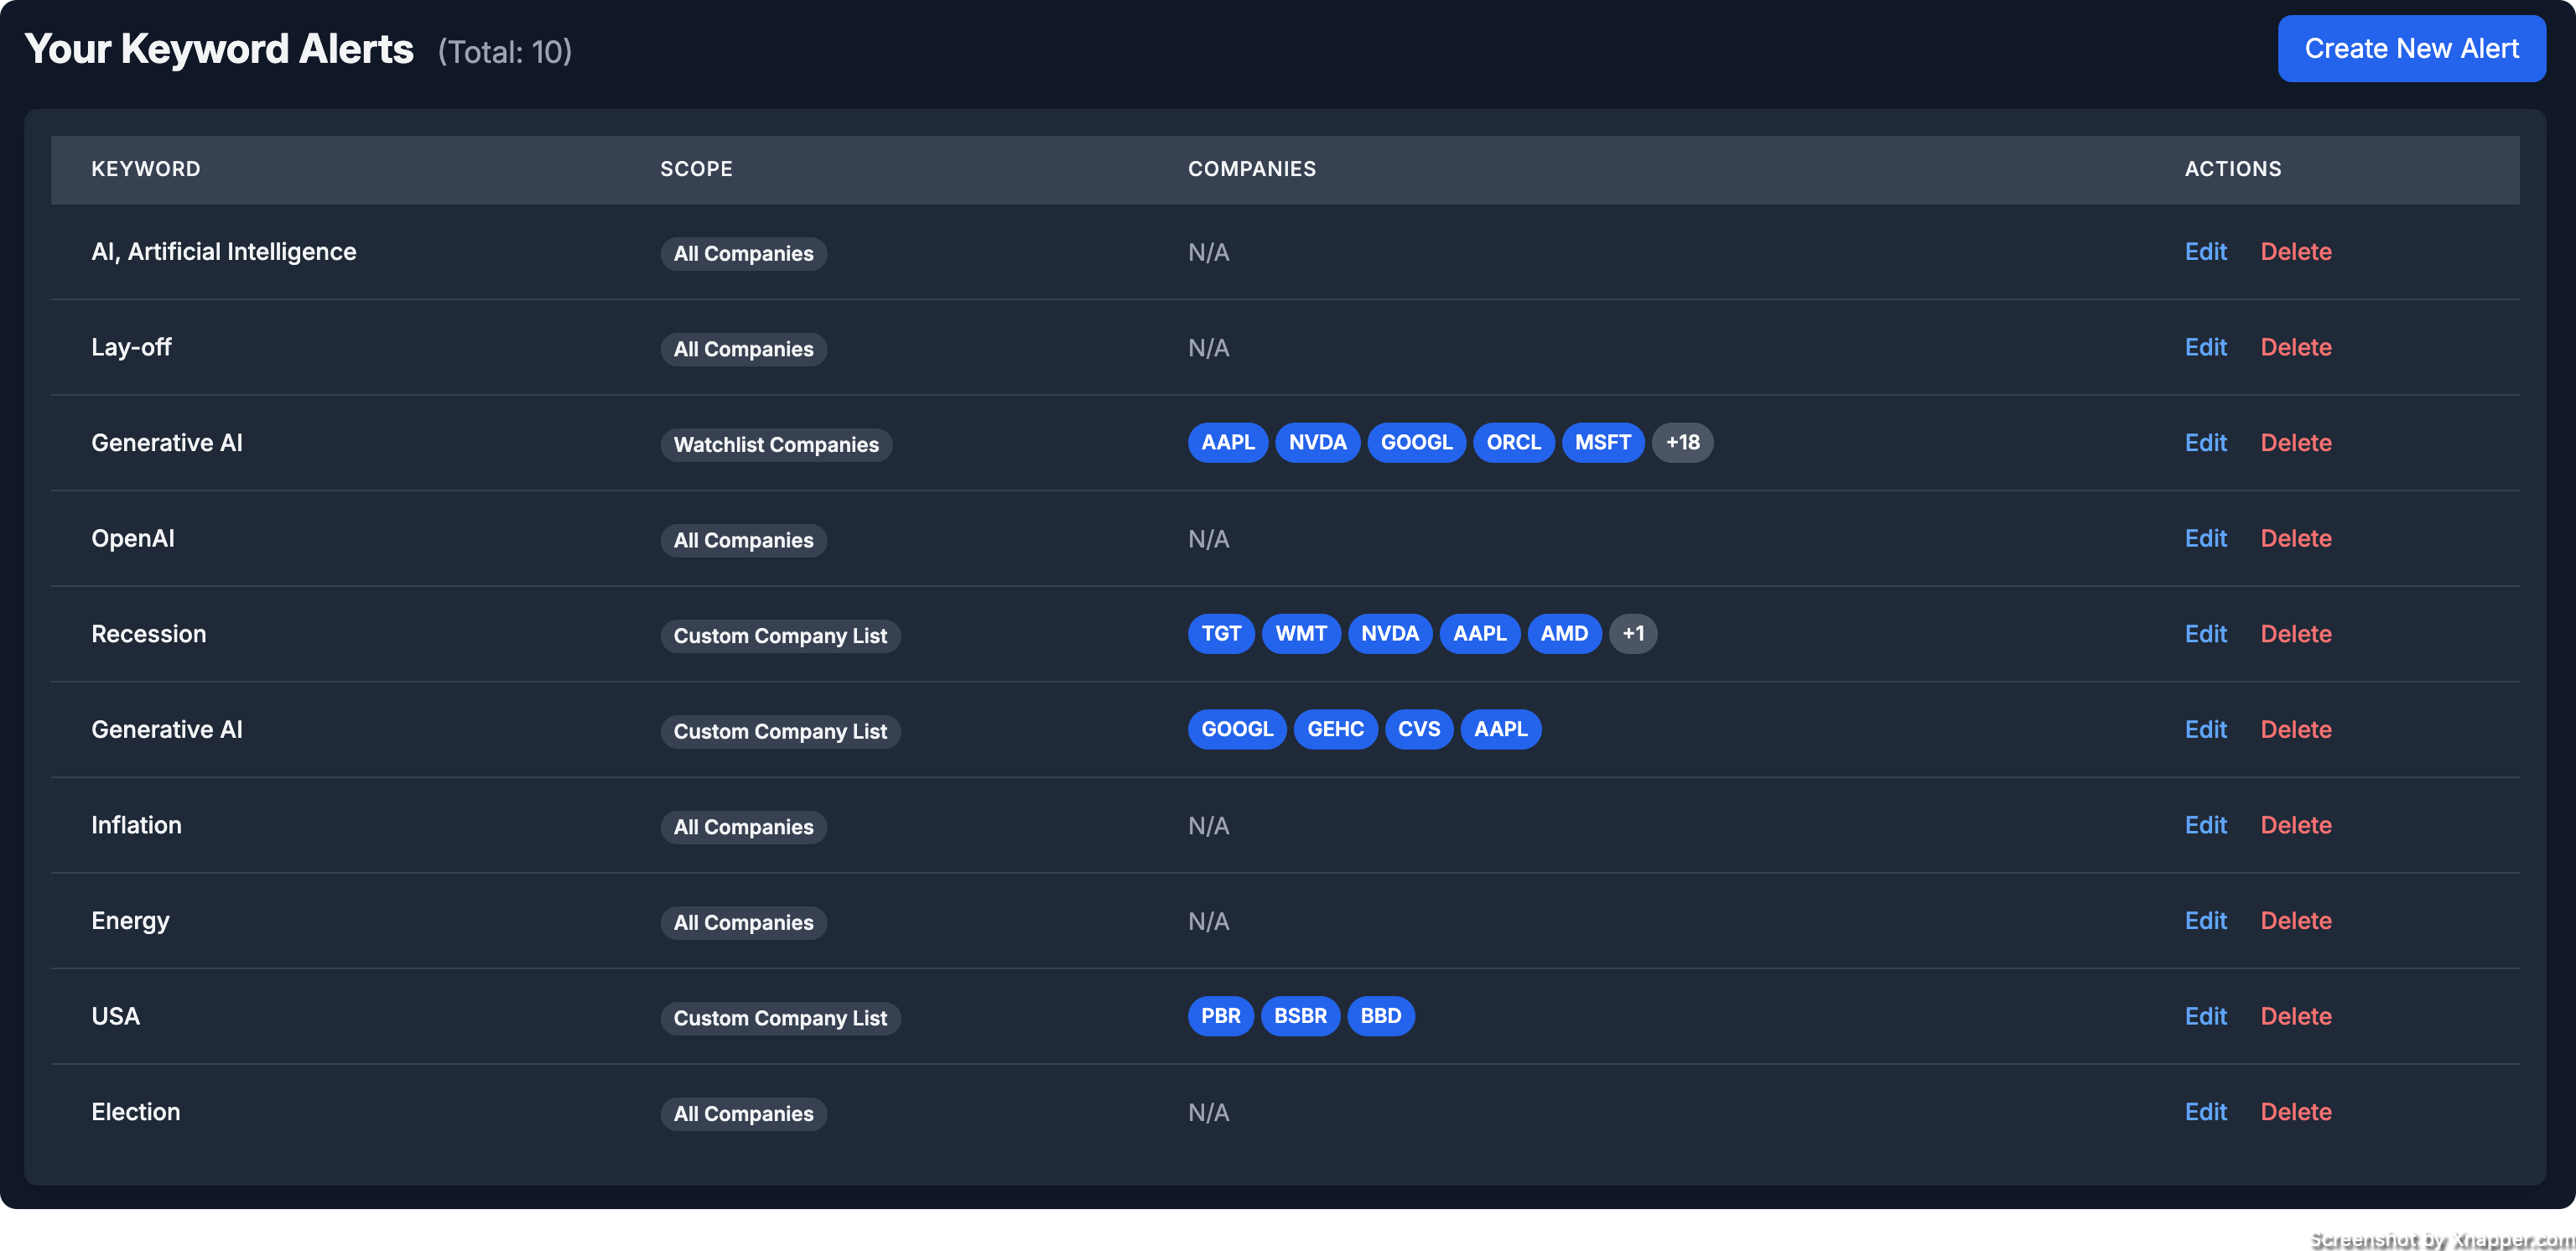Click the All Companies badge for Energy
Viewport: 2576px width, 1251px height.
[743, 922]
